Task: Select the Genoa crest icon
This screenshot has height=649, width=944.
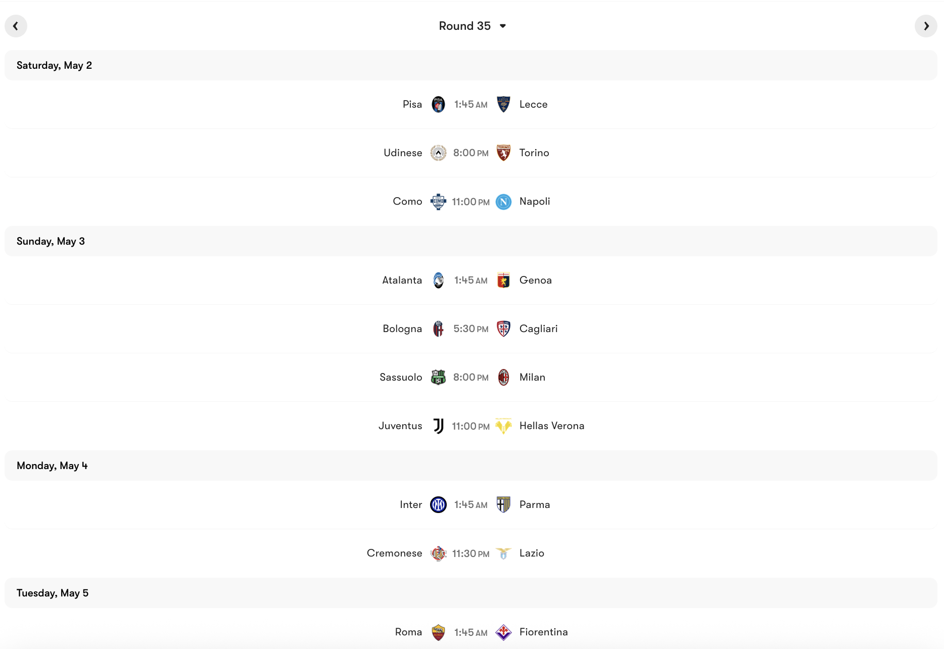Action: 504,280
